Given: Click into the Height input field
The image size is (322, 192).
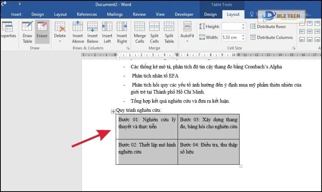Looking at the screenshot, I should [x=231, y=26].
